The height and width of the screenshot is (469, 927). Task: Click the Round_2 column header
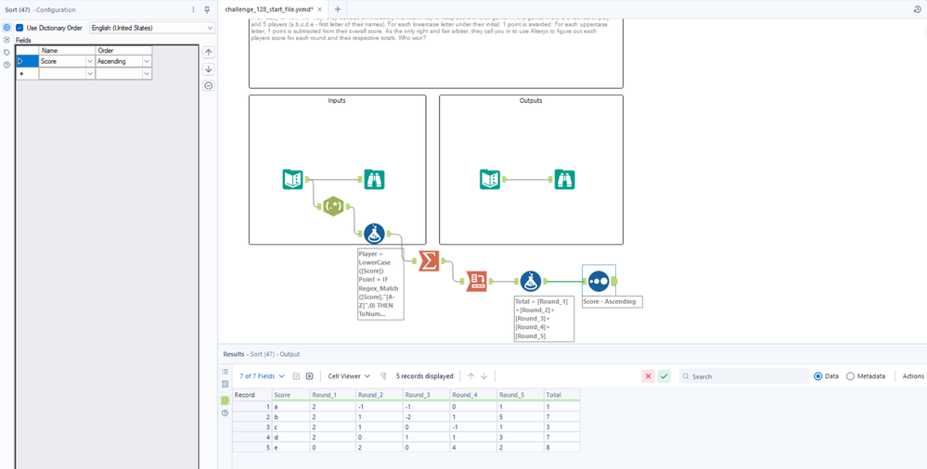point(380,395)
